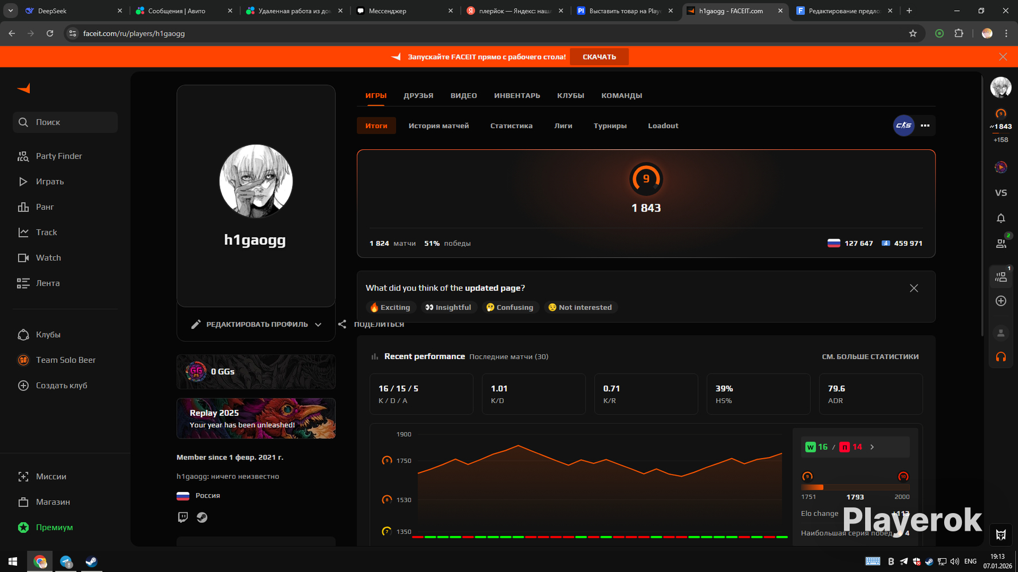Viewport: 1018px width, 572px height.
Task: Open the friends list icon with badge 2
Action: click(x=1001, y=244)
